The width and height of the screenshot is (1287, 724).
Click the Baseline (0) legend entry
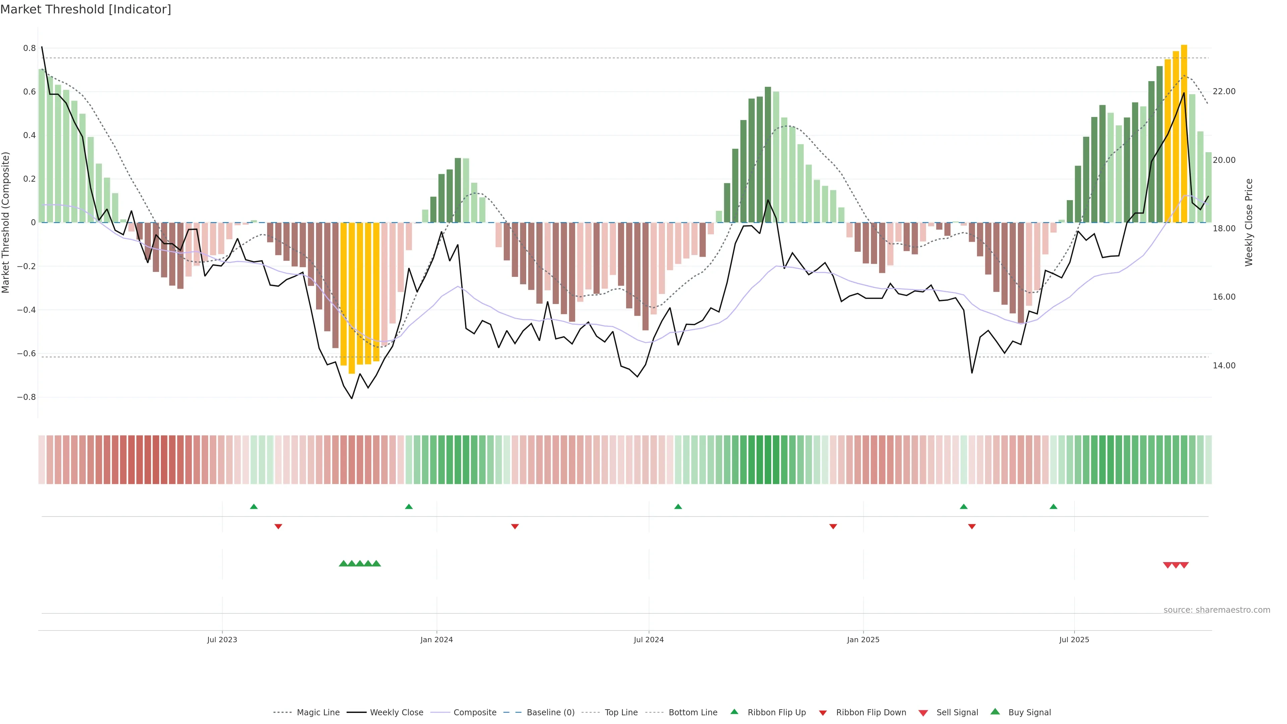click(551, 713)
